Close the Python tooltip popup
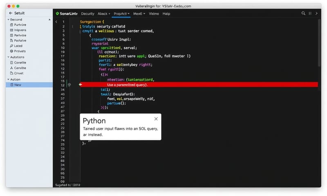This screenshot has width=327, height=196. [x=156, y=119]
